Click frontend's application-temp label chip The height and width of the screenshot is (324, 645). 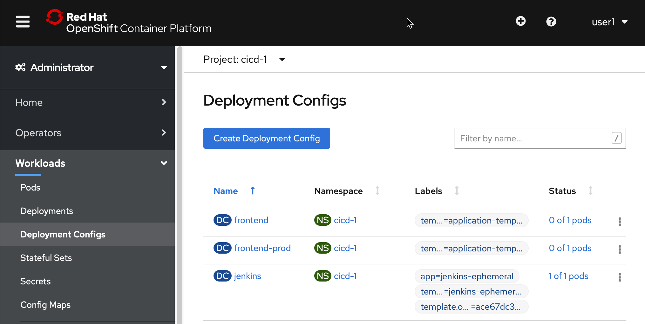(472, 220)
